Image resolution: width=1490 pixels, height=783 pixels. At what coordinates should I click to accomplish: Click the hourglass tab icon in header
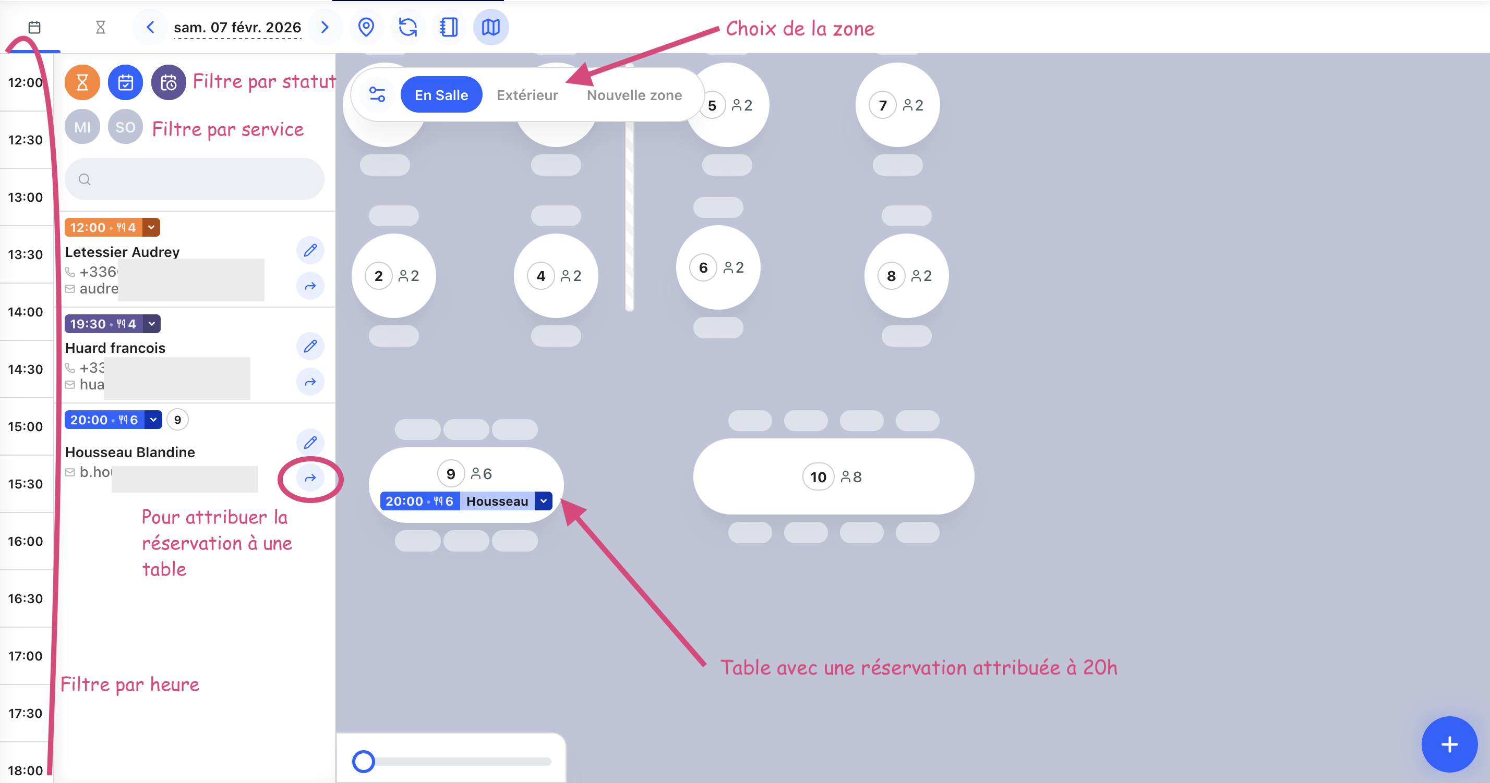101,27
